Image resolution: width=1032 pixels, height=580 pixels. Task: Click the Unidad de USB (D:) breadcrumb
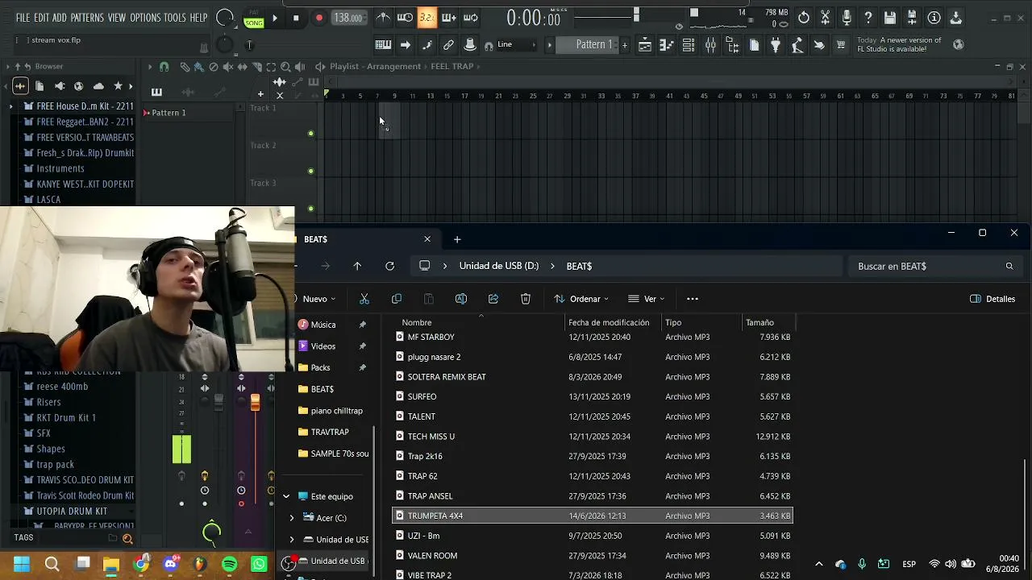point(499,266)
